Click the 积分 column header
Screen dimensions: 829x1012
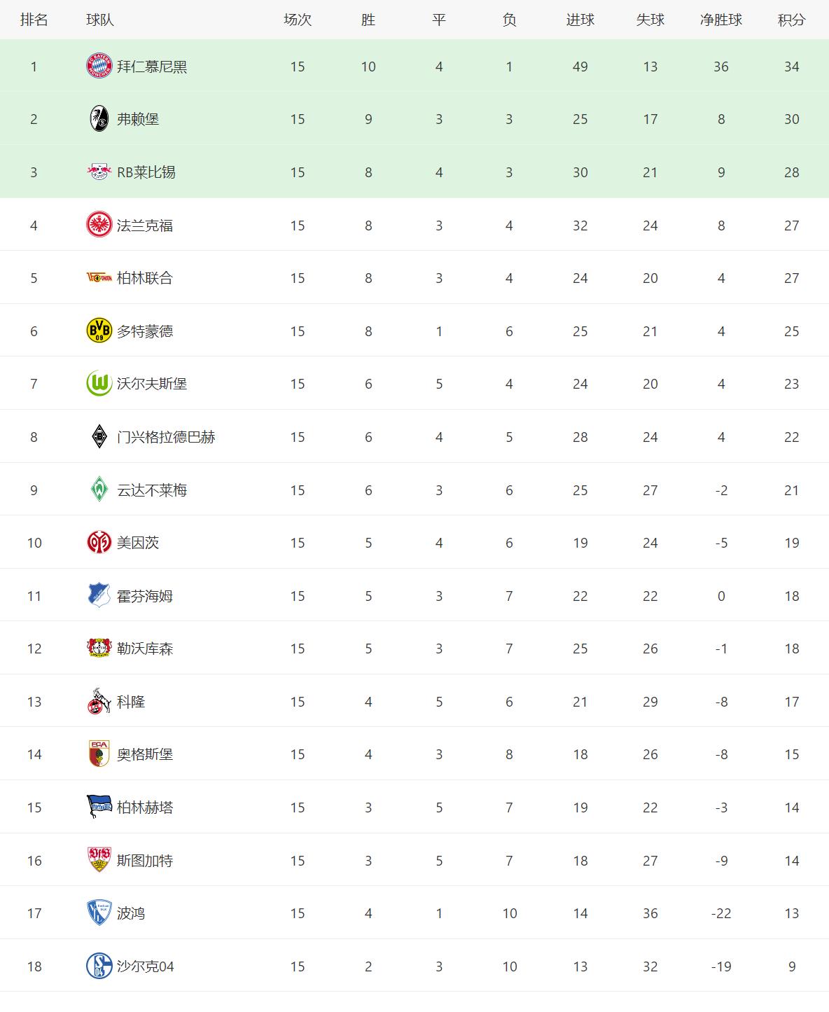(x=791, y=20)
